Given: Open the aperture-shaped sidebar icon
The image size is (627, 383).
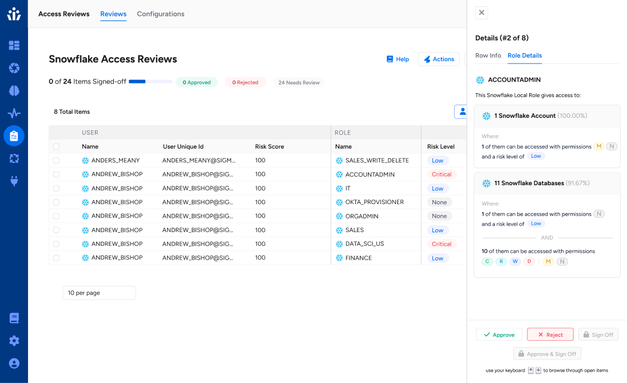Looking at the screenshot, I should click(x=14, y=68).
